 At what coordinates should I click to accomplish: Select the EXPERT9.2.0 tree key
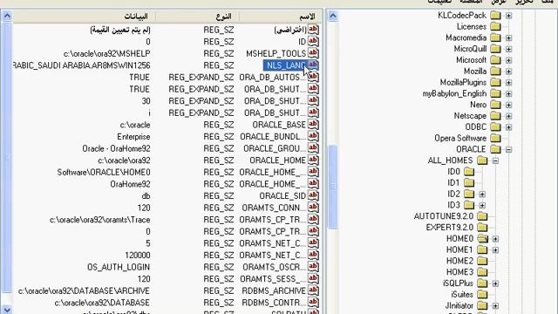coord(450,228)
